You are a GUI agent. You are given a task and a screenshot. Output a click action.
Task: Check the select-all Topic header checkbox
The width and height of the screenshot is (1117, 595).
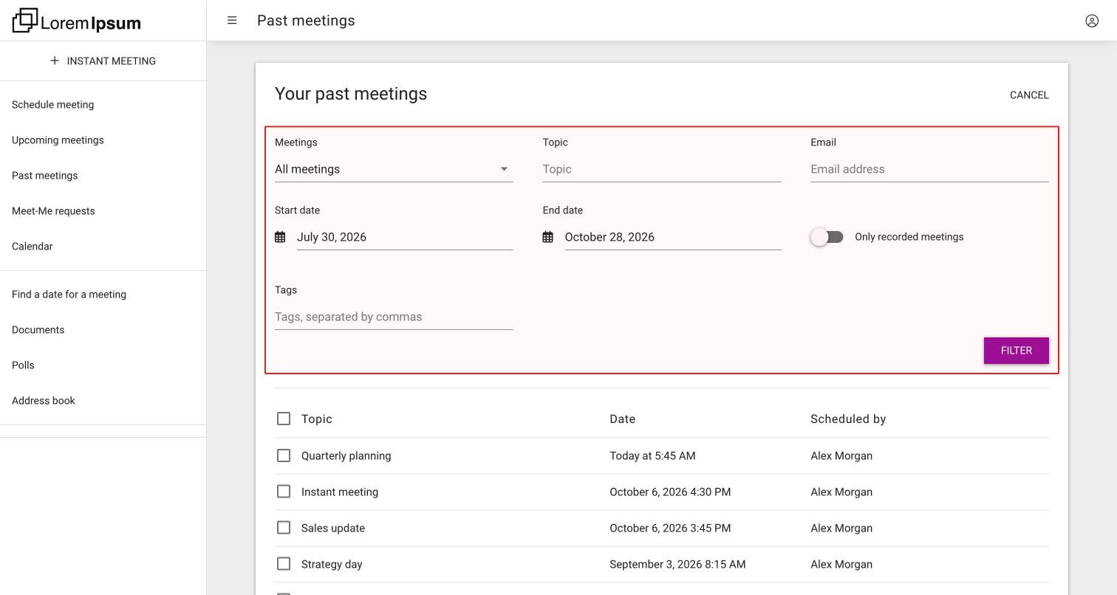coord(284,419)
